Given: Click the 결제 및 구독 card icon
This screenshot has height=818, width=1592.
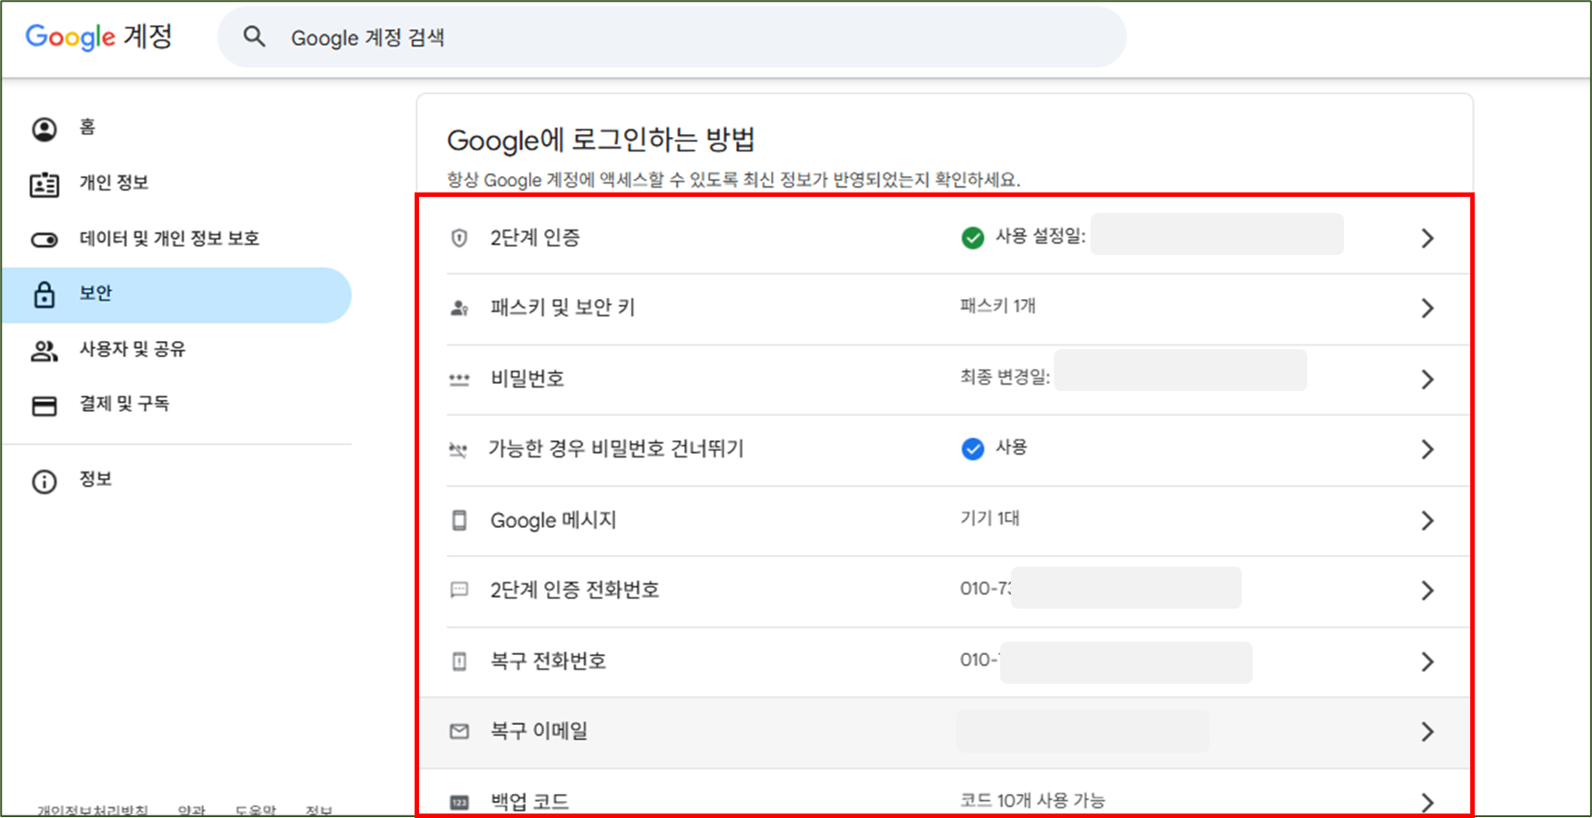Looking at the screenshot, I should click(x=45, y=405).
